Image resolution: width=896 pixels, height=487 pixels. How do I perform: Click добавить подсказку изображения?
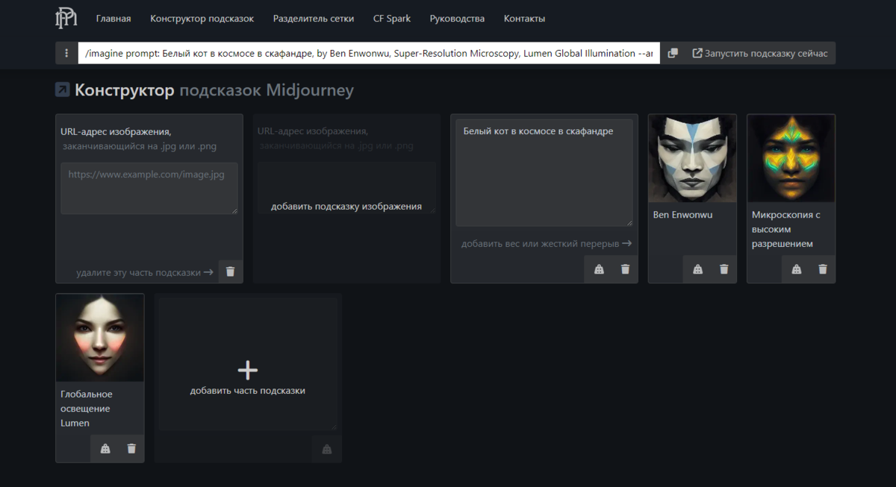346,207
